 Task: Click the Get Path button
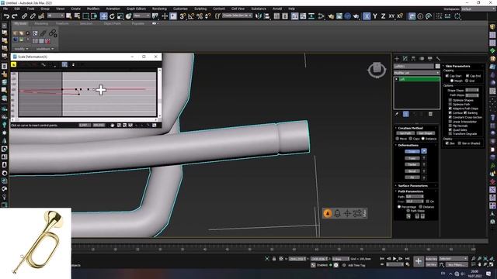pos(405,133)
